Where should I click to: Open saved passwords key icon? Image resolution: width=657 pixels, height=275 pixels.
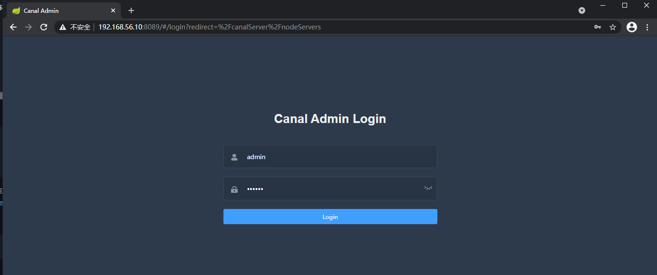click(x=598, y=27)
